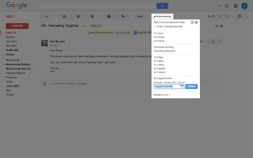Show details arrow next to 'to me'

click(x=59, y=45)
